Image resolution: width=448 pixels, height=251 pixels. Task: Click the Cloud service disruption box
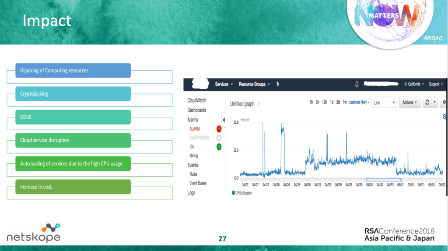[x=73, y=140]
